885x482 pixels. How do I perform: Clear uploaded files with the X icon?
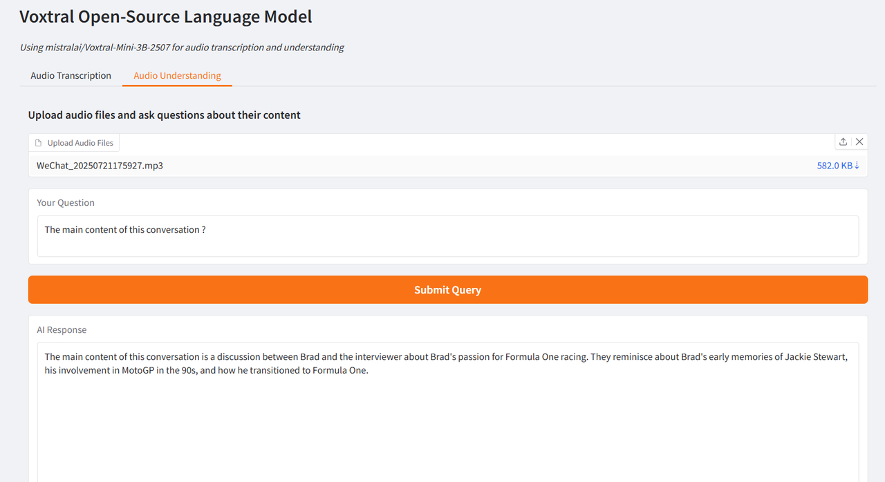859,142
